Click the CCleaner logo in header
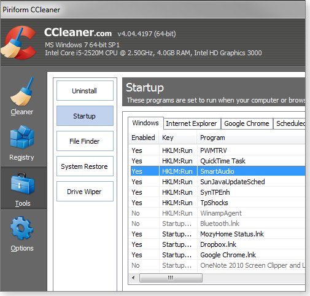This screenshot has width=310, height=296. [x=18, y=42]
